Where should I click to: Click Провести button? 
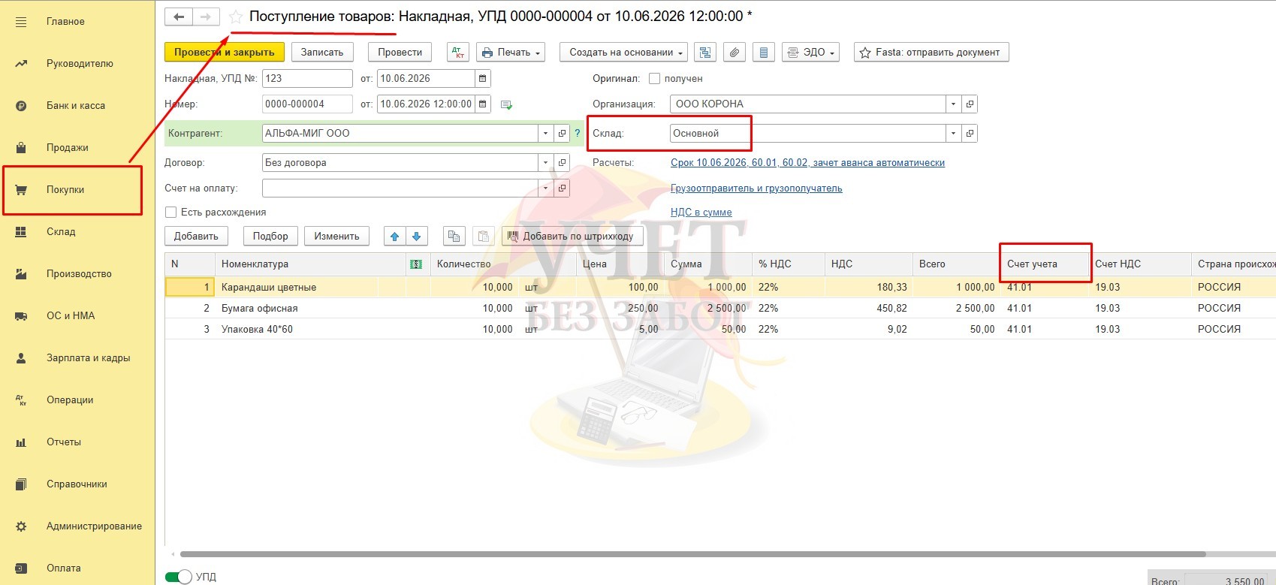pos(400,53)
